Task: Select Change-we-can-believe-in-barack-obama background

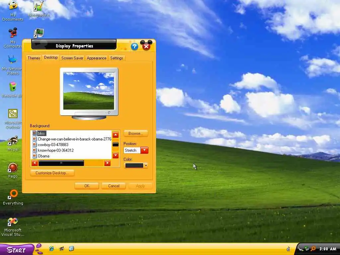Action: 74,139
